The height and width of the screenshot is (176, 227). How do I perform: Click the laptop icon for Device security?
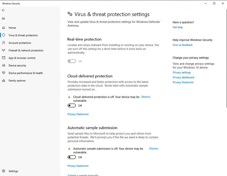(x=4, y=65)
